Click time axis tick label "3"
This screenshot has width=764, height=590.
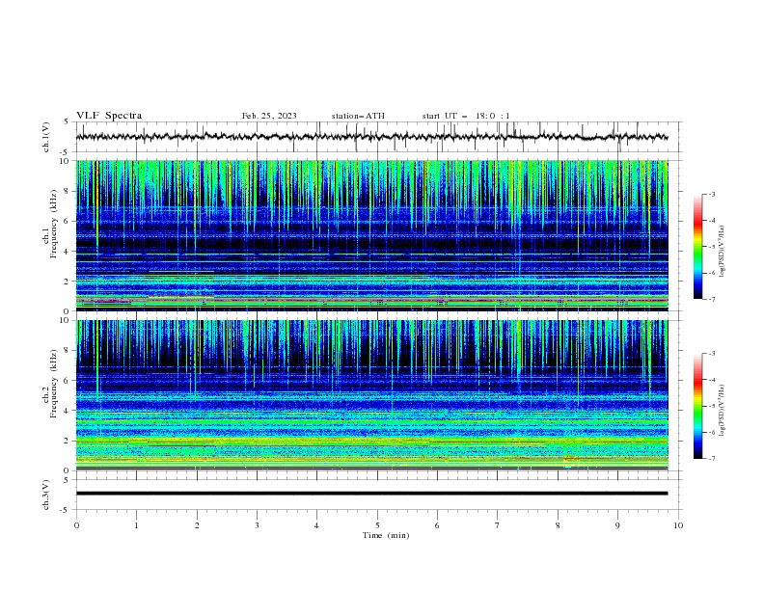pyautogui.click(x=257, y=525)
